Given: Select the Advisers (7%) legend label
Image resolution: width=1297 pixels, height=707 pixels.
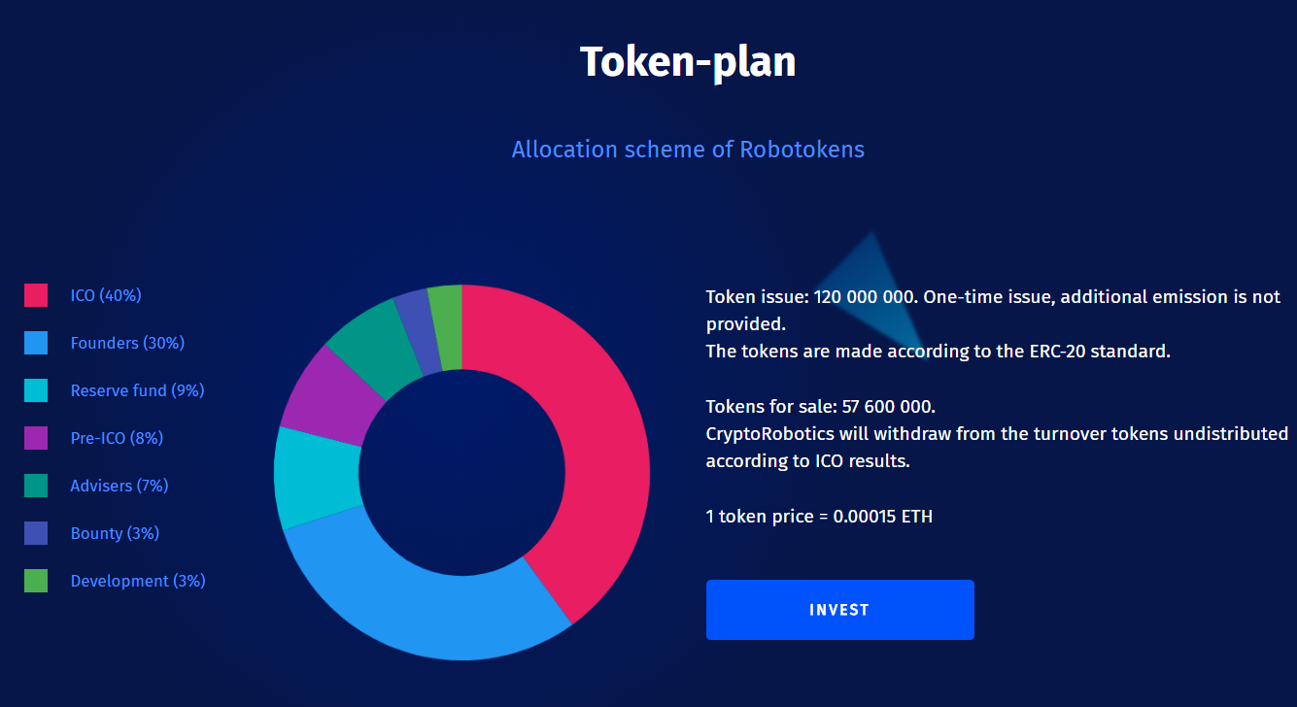Looking at the screenshot, I should [x=119, y=486].
